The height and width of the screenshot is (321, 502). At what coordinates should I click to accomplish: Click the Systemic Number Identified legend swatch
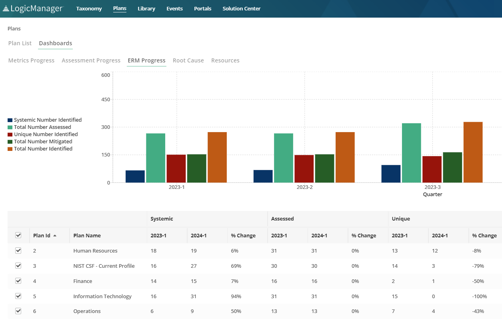[x=10, y=120]
